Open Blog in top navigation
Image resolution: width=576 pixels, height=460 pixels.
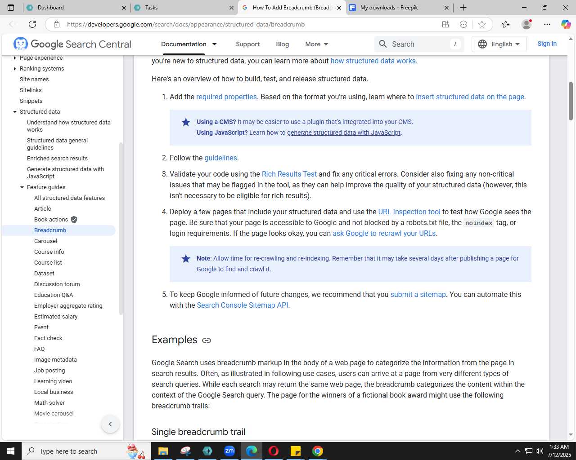[282, 44]
